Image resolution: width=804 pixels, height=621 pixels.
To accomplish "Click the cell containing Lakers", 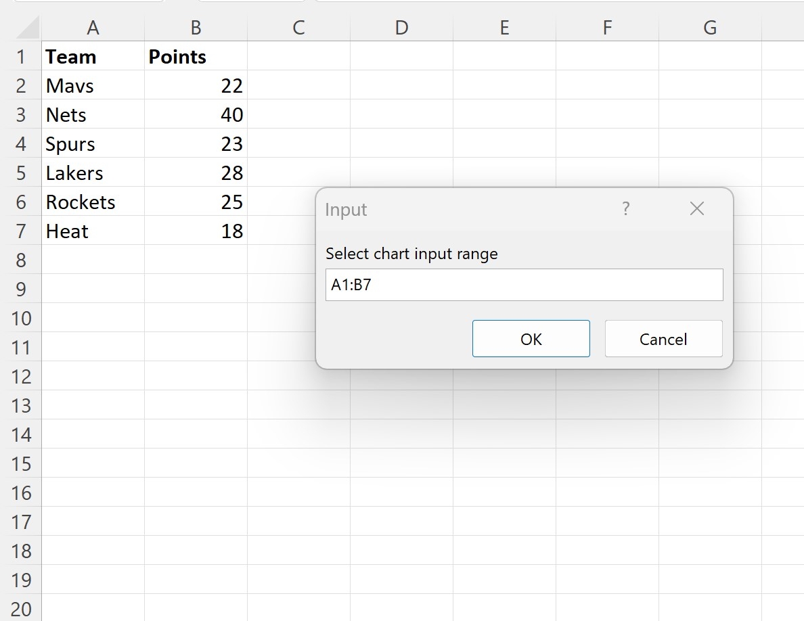I will (93, 172).
